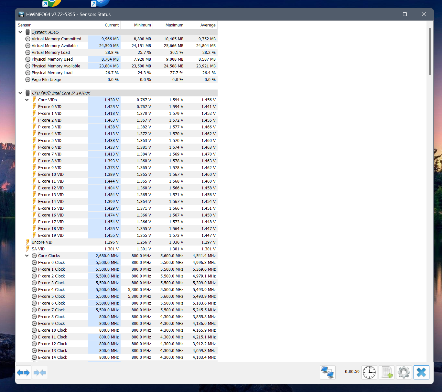Image resolution: width=442 pixels, height=392 pixels.
Task: Reset the elapsed time clock icon
Action: pyautogui.click(x=369, y=372)
